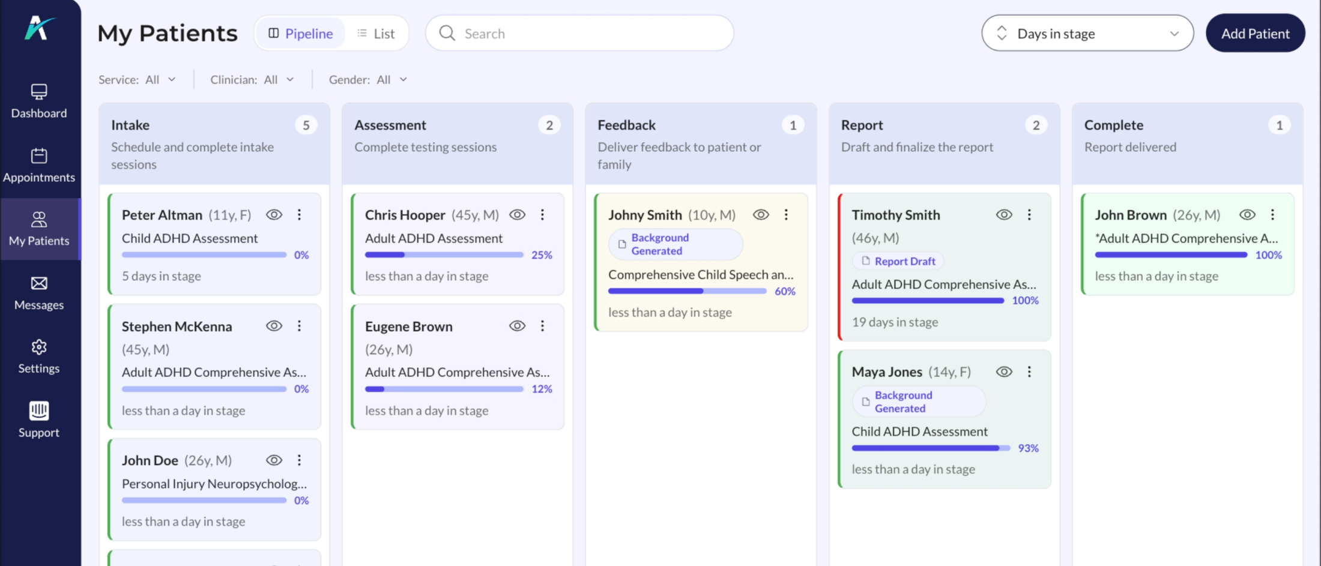1321x566 pixels.
Task: Open the Appointments calendar icon
Action: coord(39,155)
